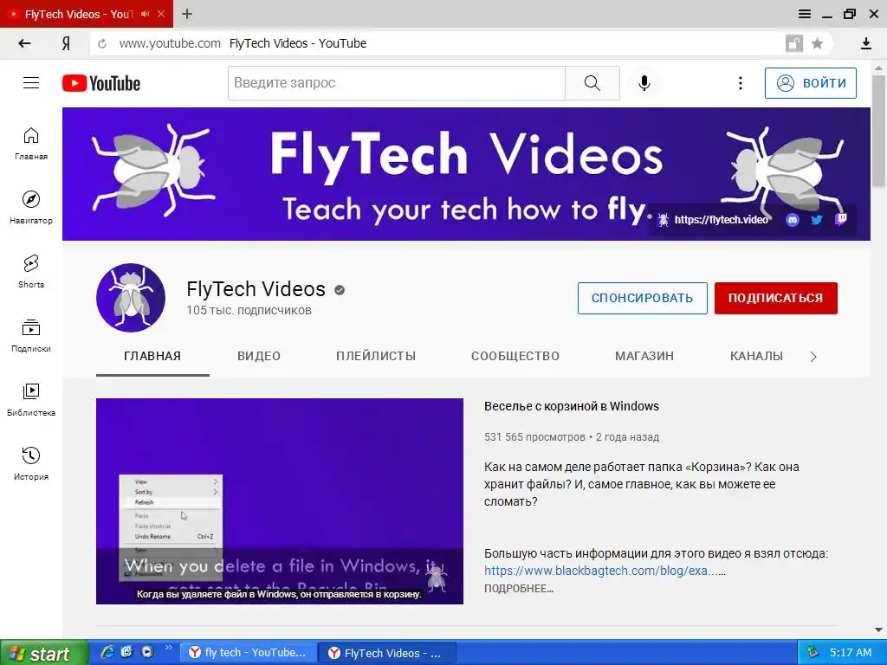Click the search input field
This screenshot has height=665, width=887.
[x=397, y=83]
